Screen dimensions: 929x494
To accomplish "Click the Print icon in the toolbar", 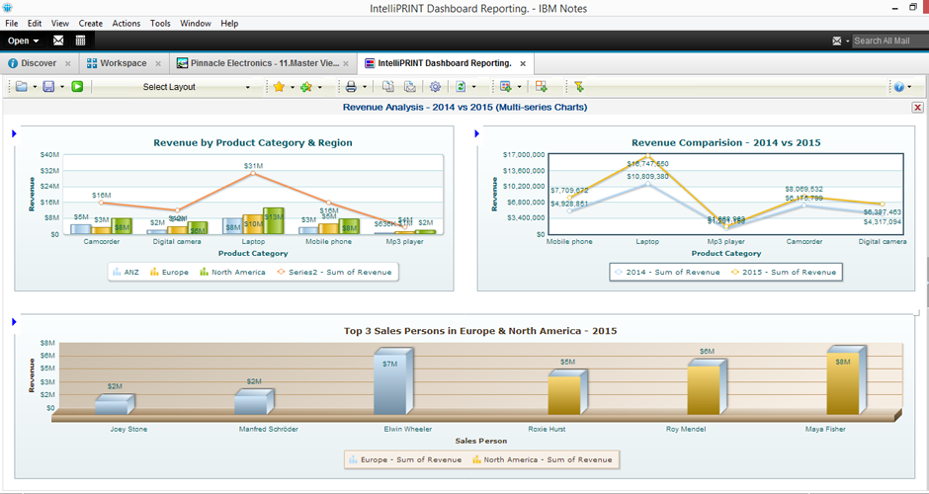I will click(350, 87).
